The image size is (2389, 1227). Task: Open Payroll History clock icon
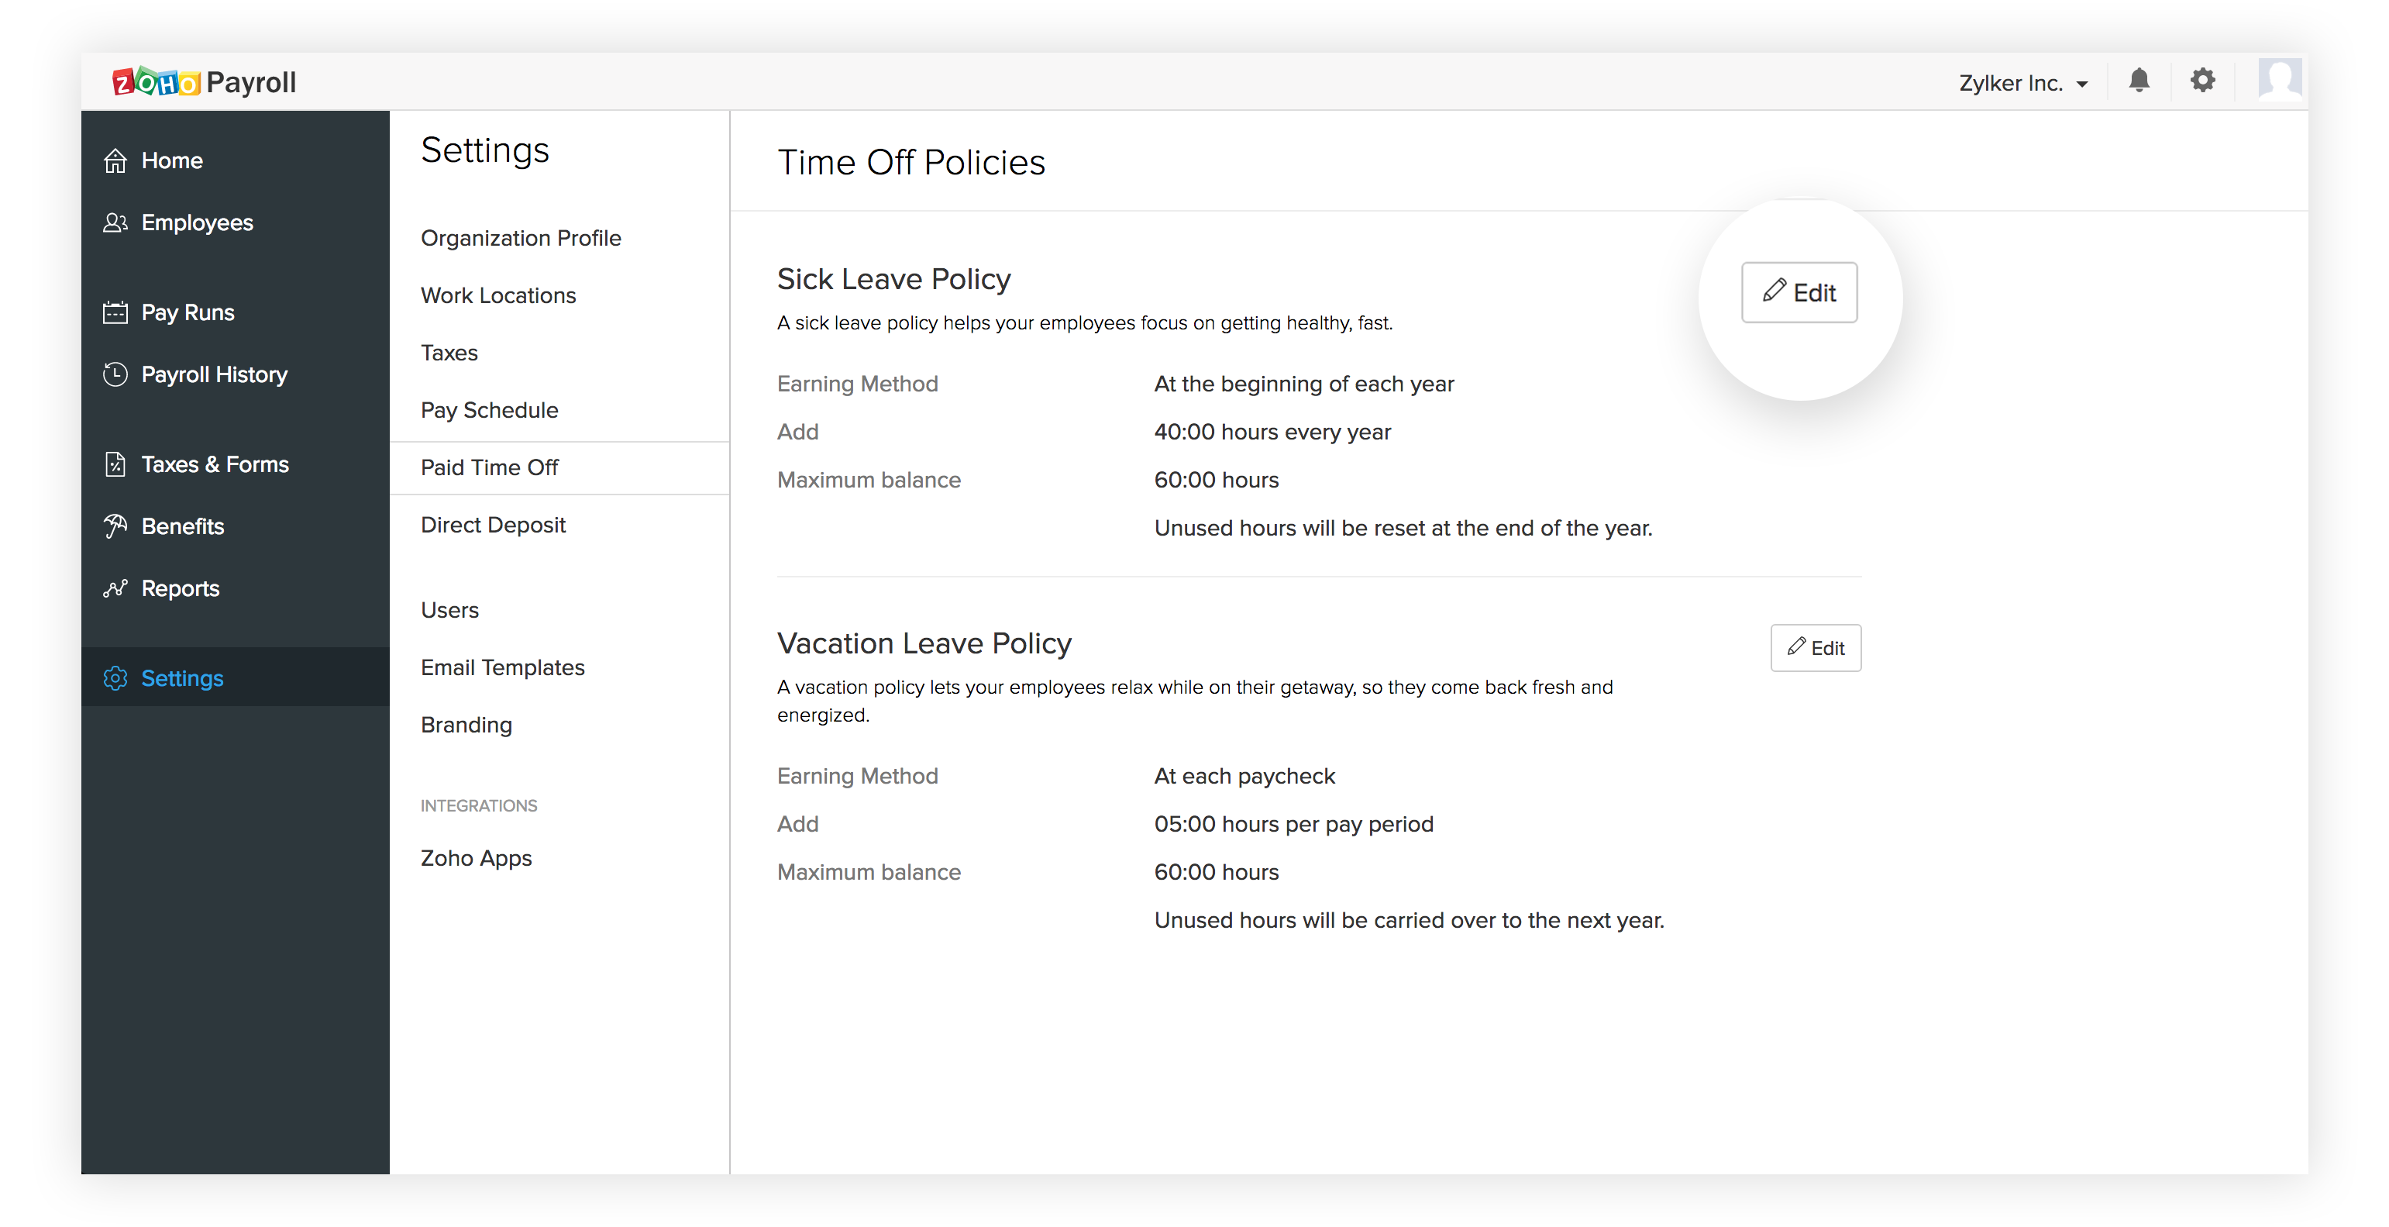[x=115, y=374]
